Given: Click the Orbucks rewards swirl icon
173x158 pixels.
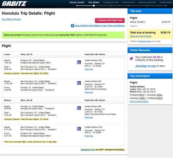Looking at the screenshot, I should pyautogui.click(x=131, y=59).
